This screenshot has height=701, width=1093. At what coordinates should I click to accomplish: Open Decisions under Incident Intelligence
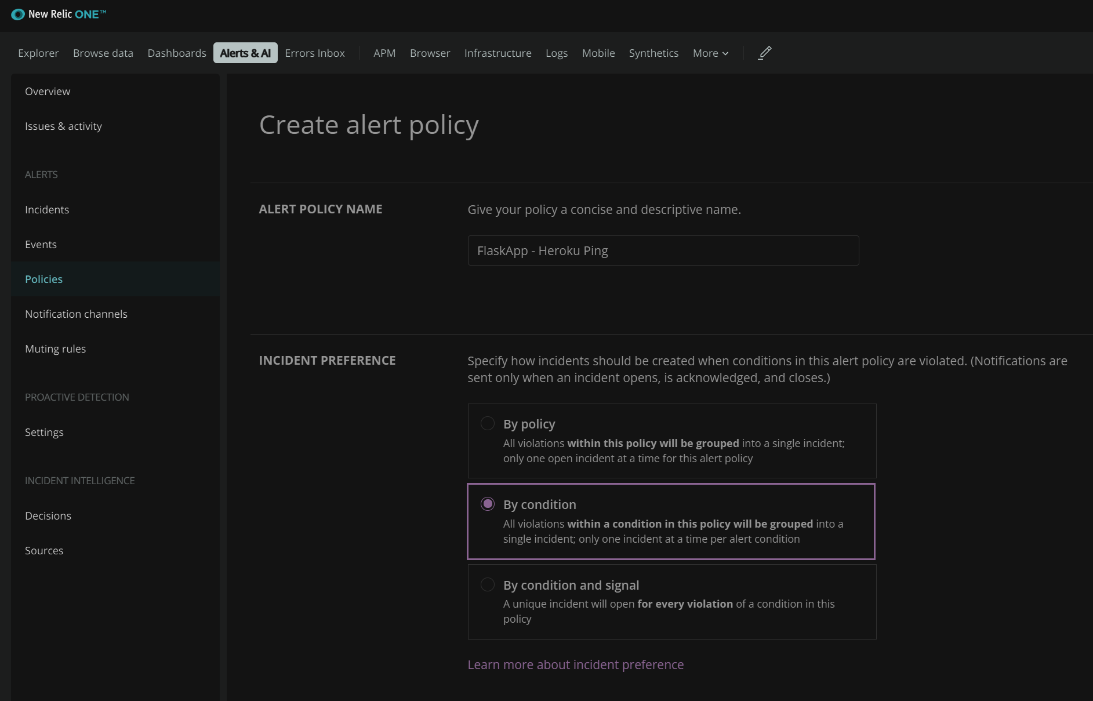click(x=115, y=515)
